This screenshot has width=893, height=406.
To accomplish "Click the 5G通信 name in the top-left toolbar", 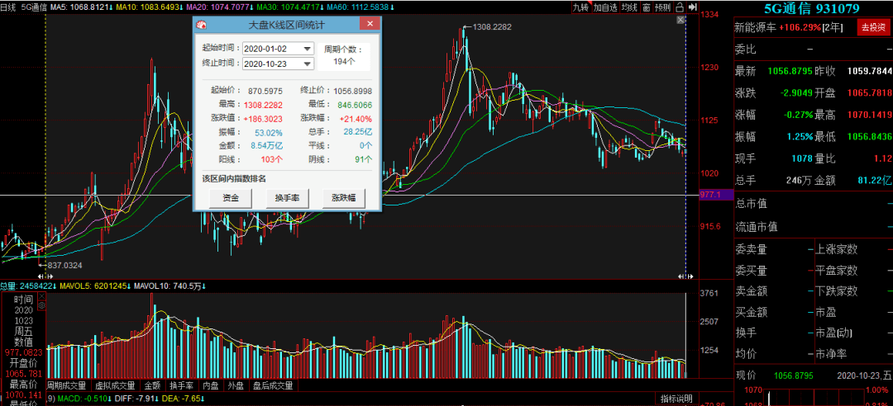I will coord(34,7).
